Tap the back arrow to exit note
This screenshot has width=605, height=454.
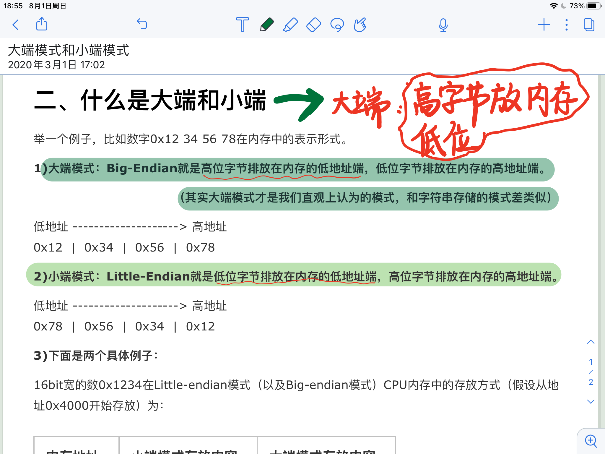pyautogui.click(x=16, y=25)
